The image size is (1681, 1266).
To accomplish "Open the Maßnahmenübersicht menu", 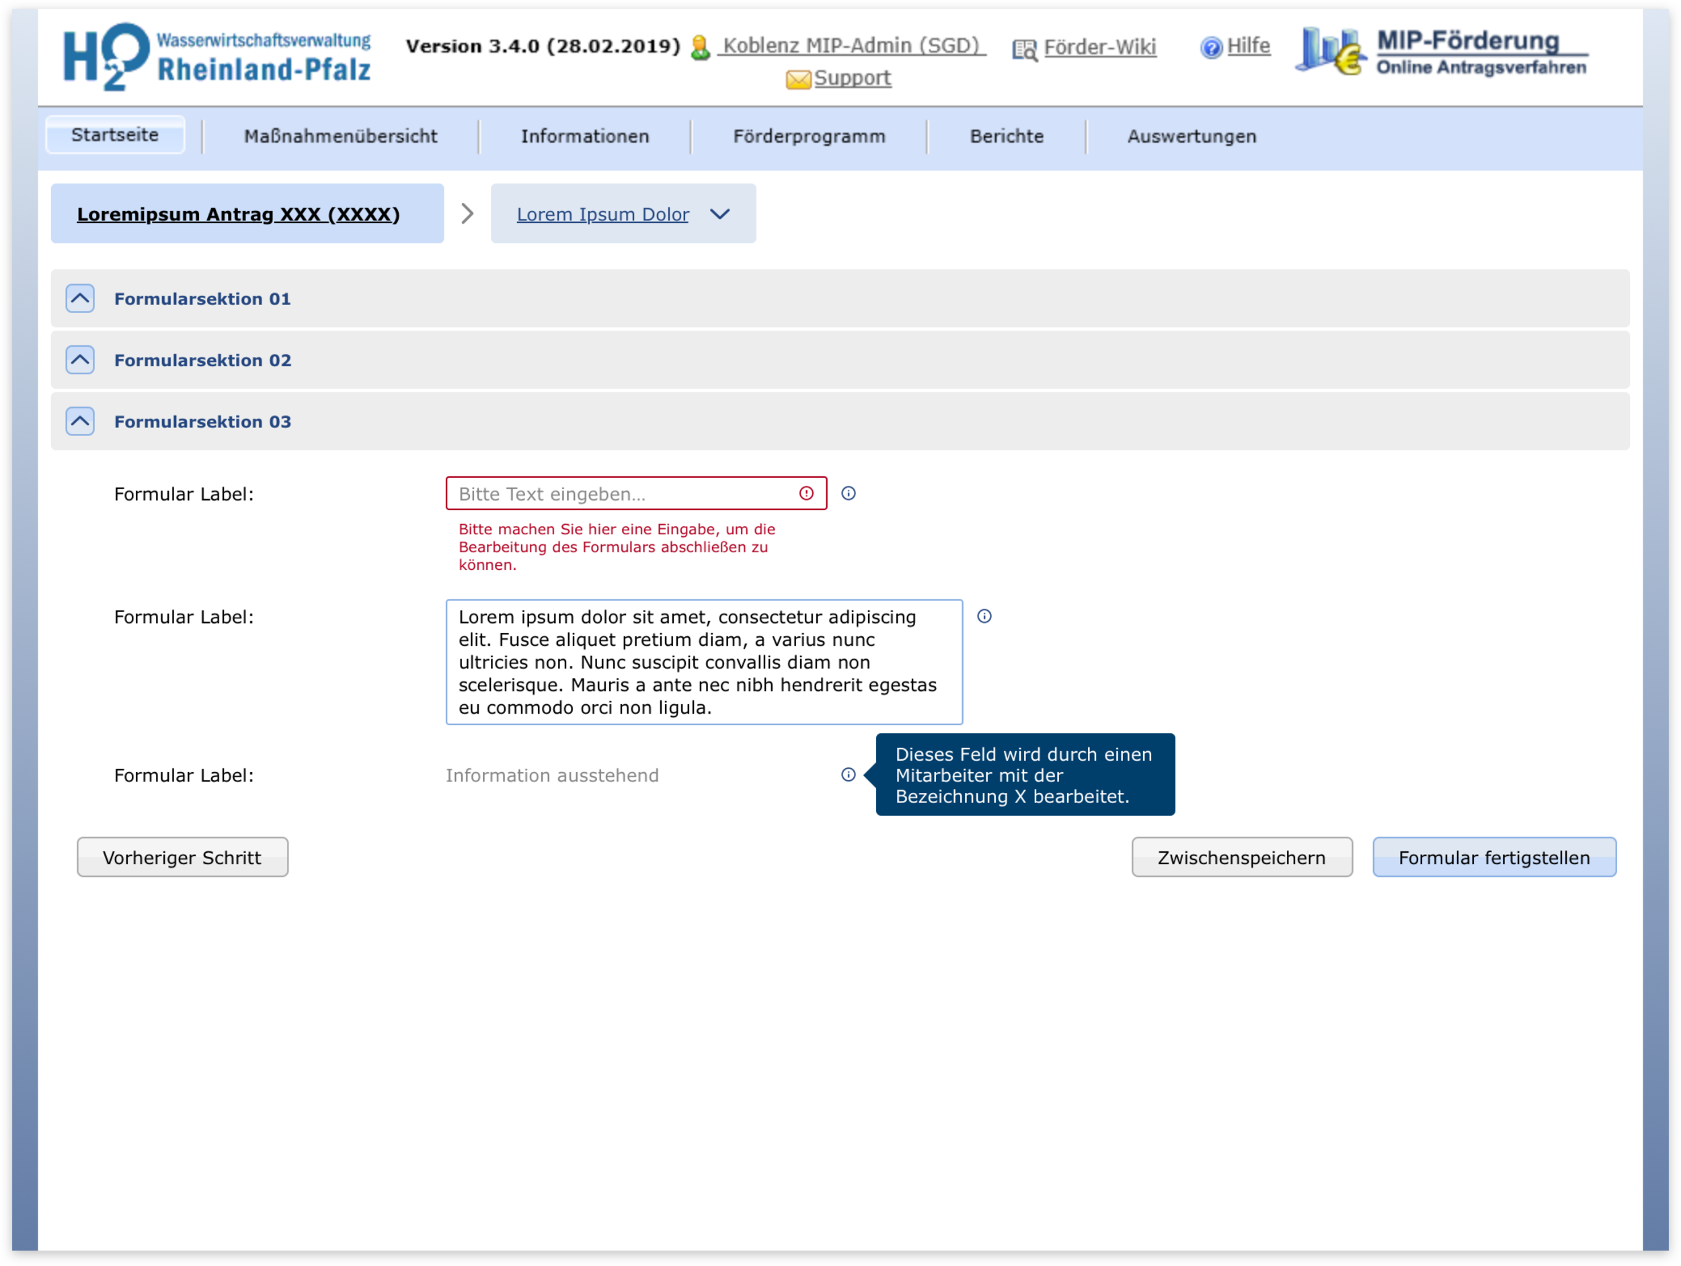I will [340, 136].
